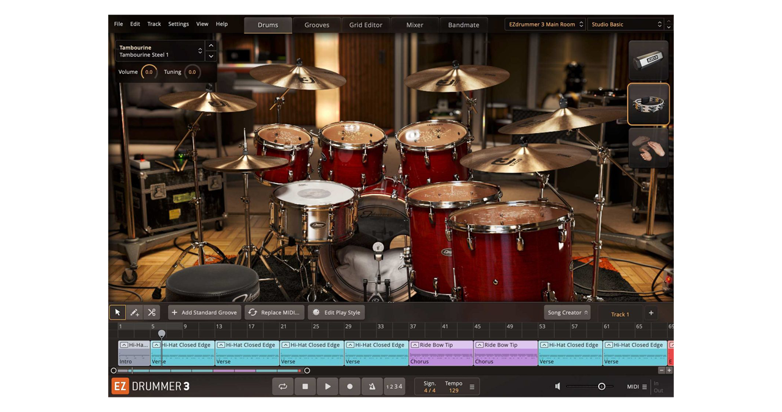Click bar 21 on the timeline ruler
The height and width of the screenshot is (412, 782).
283,327
